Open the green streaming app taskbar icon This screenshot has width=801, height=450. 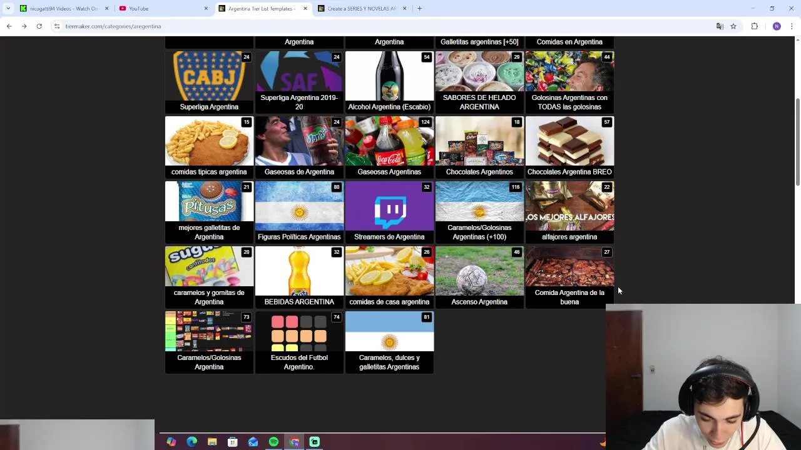point(314,442)
